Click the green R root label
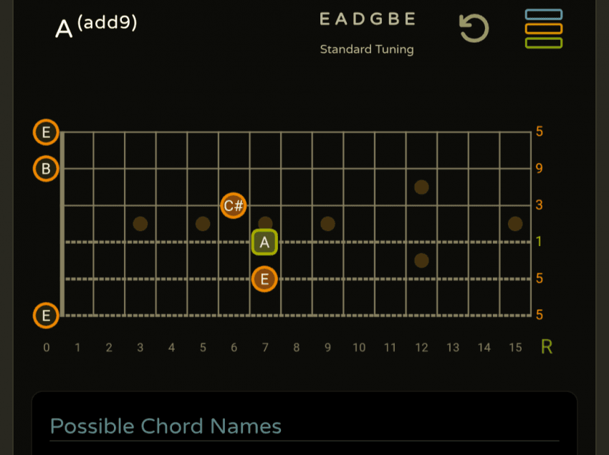The image size is (609, 455). click(547, 347)
